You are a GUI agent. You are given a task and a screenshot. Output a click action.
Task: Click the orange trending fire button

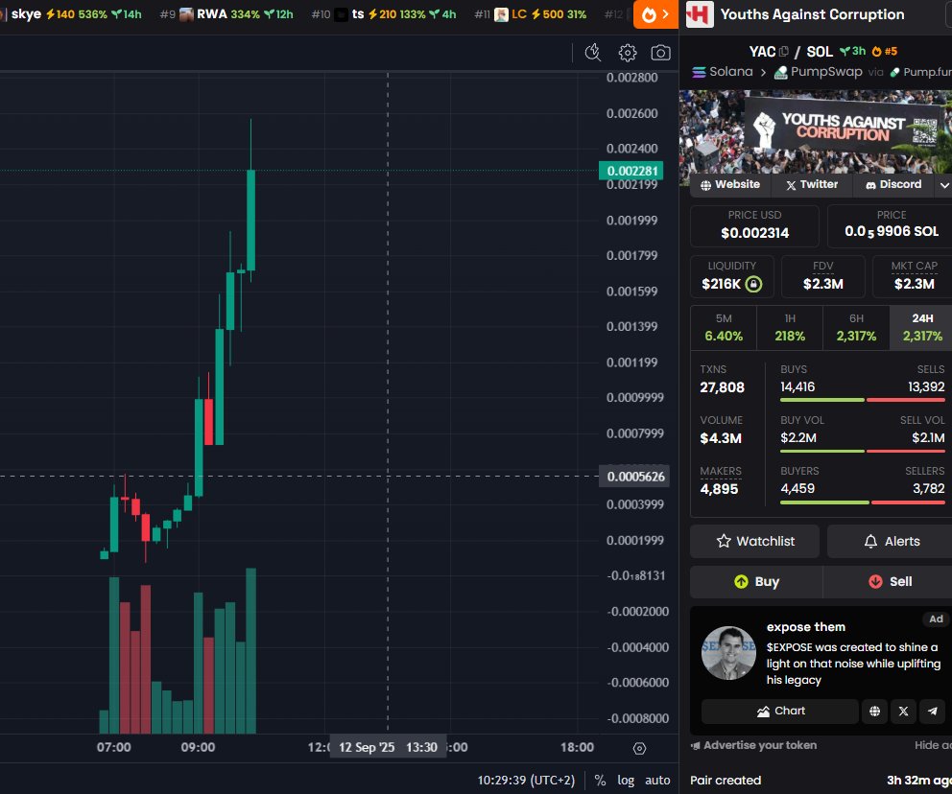tap(655, 14)
